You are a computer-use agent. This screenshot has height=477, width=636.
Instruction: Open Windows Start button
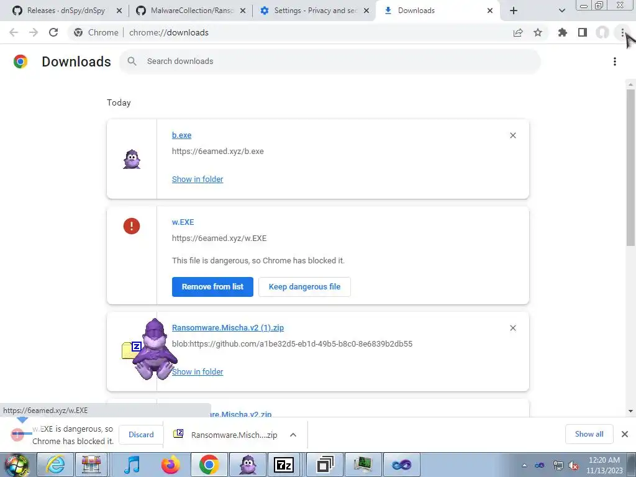17,465
